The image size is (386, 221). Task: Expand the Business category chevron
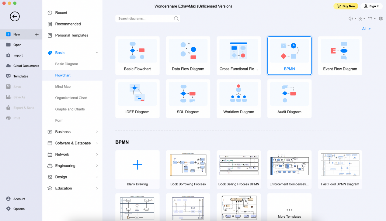97,132
